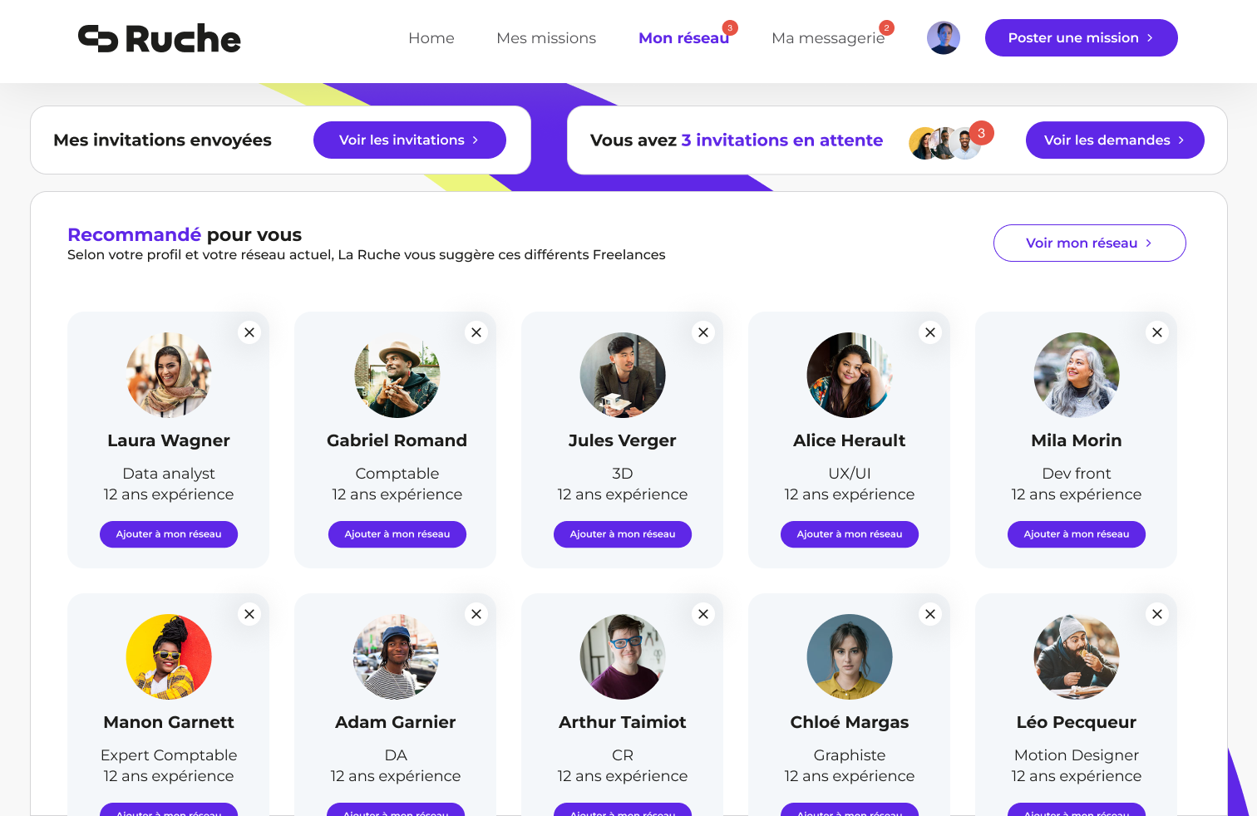The image size is (1257, 816).
Task: Open Voir mon réseau link
Action: [1089, 243]
